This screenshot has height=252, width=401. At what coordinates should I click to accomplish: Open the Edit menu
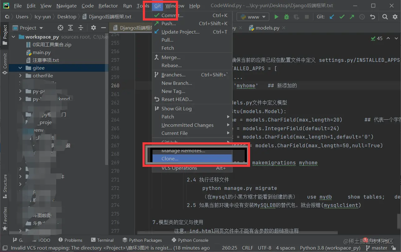tap(31, 6)
